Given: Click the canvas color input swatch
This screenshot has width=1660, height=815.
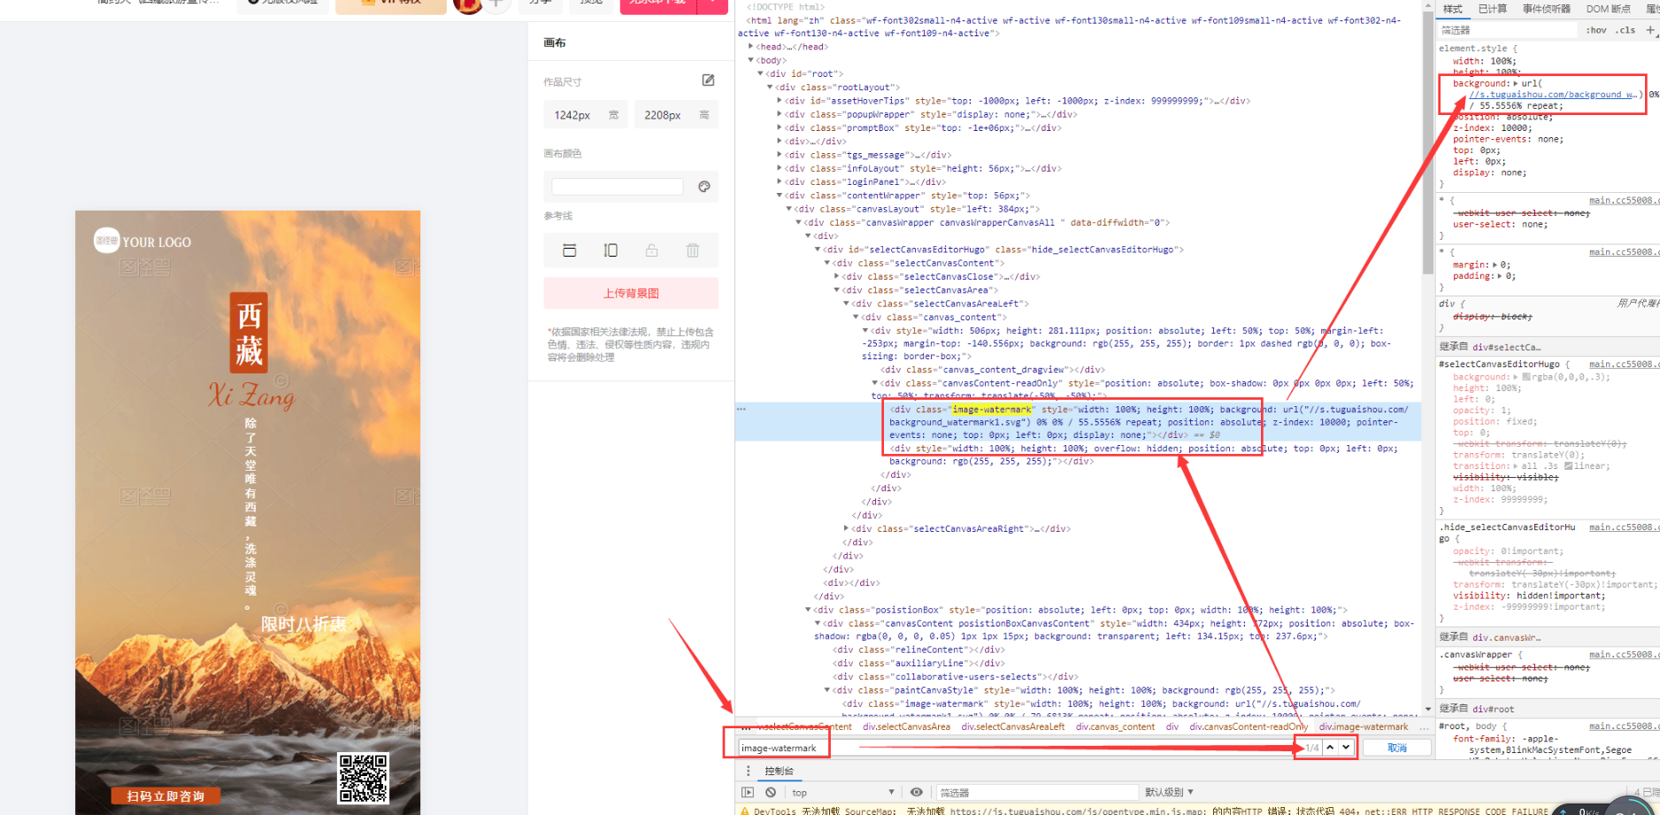Looking at the screenshot, I should pyautogui.click(x=617, y=187).
